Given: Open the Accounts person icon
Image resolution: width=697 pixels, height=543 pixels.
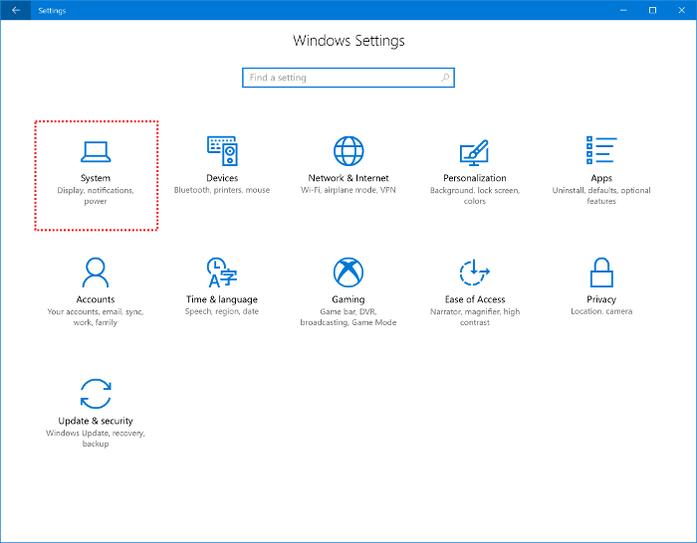Looking at the screenshot, I should coord(96,272).
